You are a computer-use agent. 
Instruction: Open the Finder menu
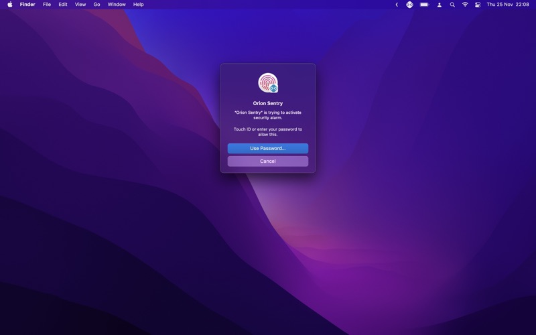(27, 5)
